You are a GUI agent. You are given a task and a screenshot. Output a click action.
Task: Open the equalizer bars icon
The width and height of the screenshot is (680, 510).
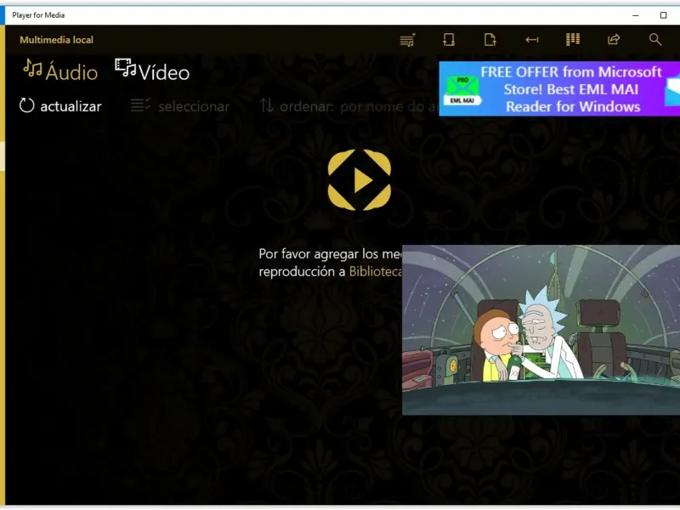coord(573,39)
